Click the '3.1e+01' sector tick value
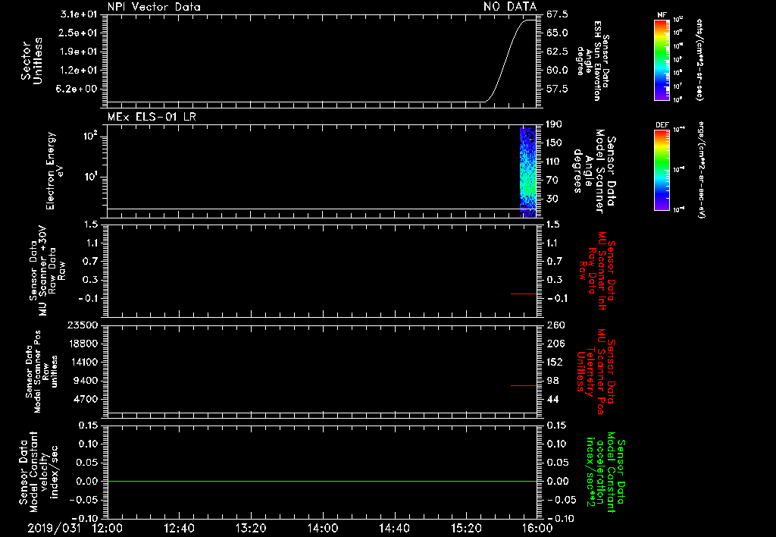 (79, 14)
